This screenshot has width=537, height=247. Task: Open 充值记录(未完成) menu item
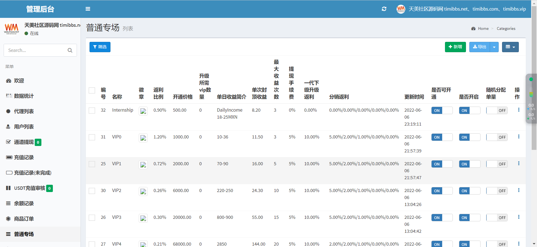point(40,173)
